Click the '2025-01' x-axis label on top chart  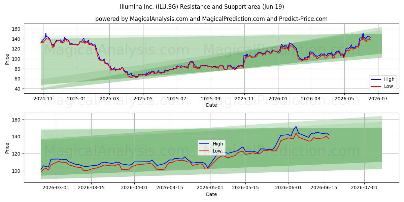pos(76,99)
